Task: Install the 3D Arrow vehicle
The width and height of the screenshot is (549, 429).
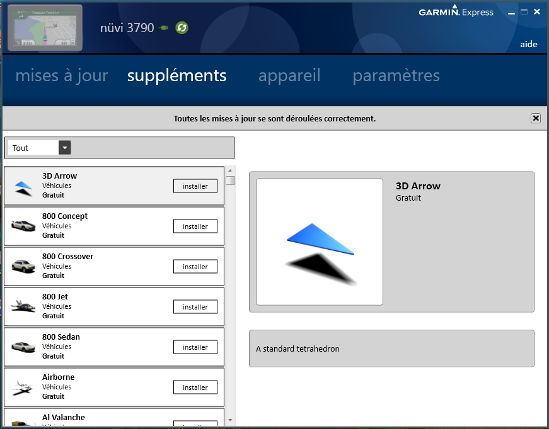Action: click(195, 186)
